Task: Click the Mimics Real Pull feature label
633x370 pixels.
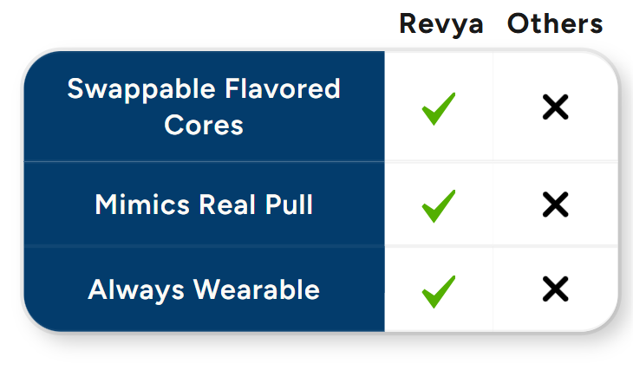Action: click(x=204, y=204)
